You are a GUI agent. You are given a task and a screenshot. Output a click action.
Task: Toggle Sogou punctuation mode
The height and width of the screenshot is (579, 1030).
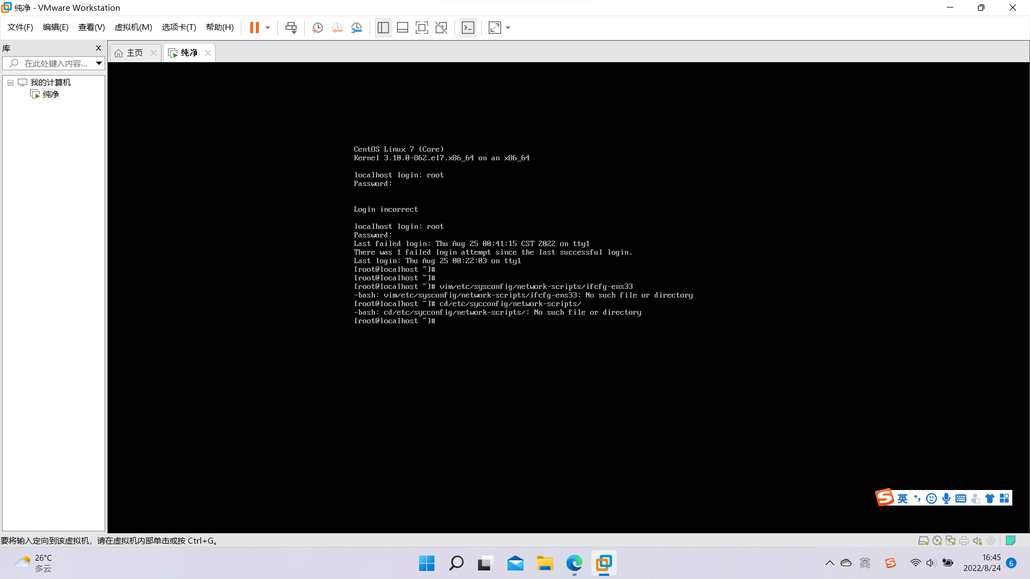917,499
